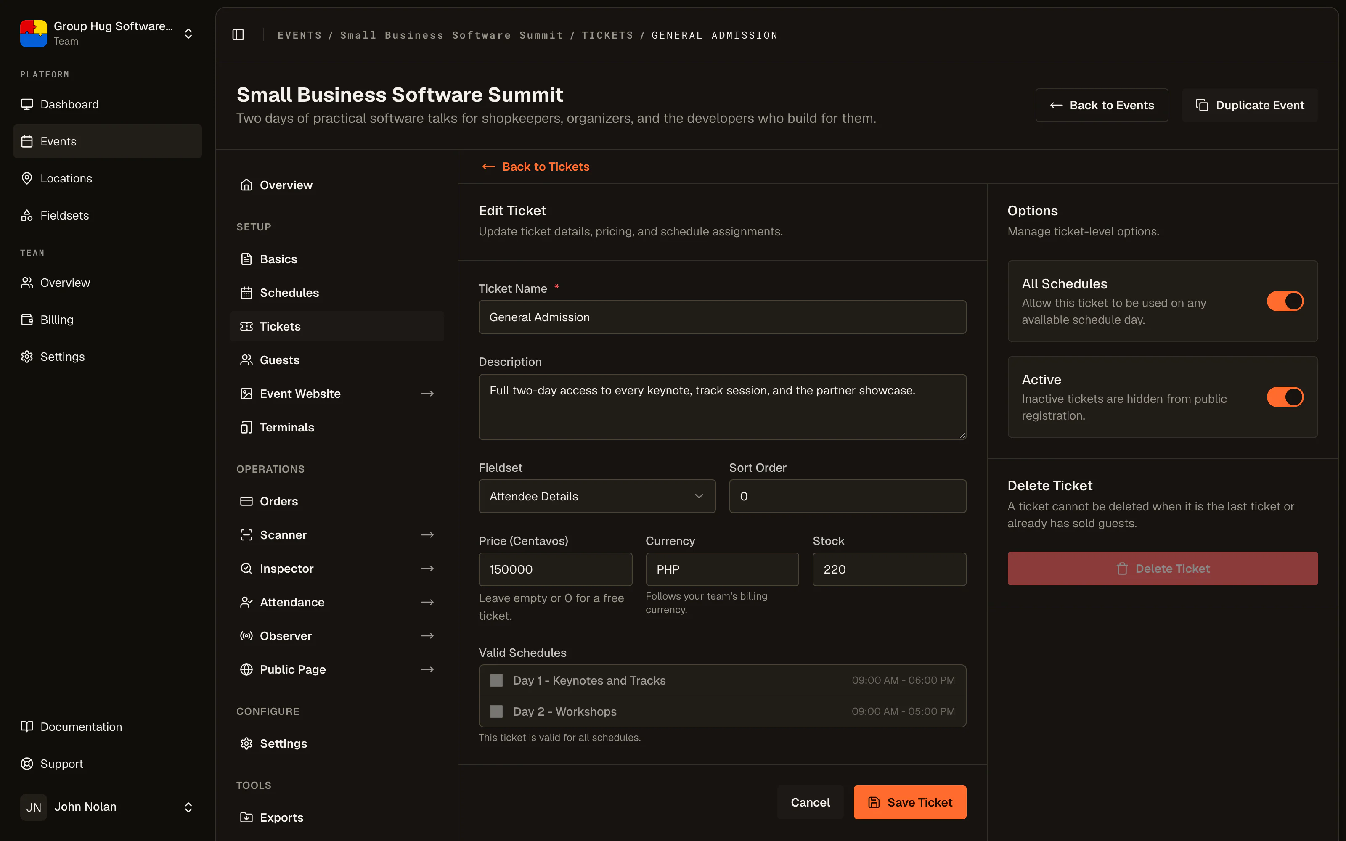Click the configure Settings gear icon
Screen dimensions: 1346x841
246,744
